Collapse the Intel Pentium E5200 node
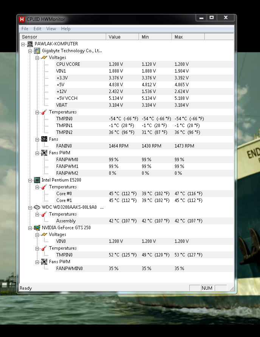260x337 pixels. click(30, 180)
